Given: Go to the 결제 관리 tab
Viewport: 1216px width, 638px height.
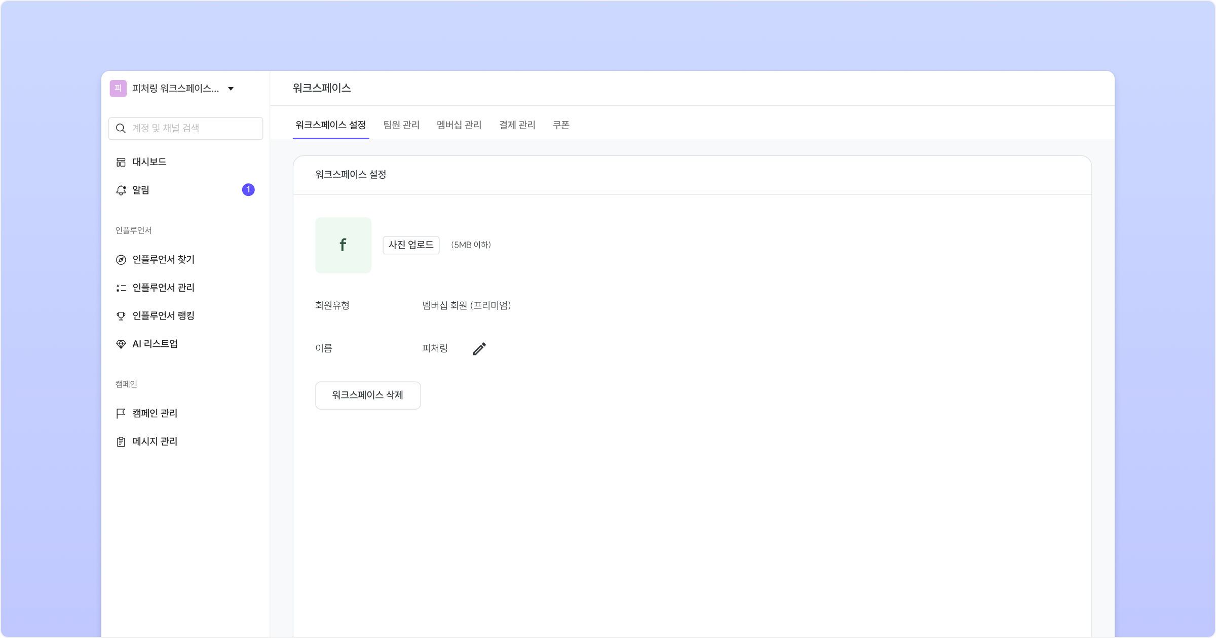Looking at the screenshot, I should [517, 125].
